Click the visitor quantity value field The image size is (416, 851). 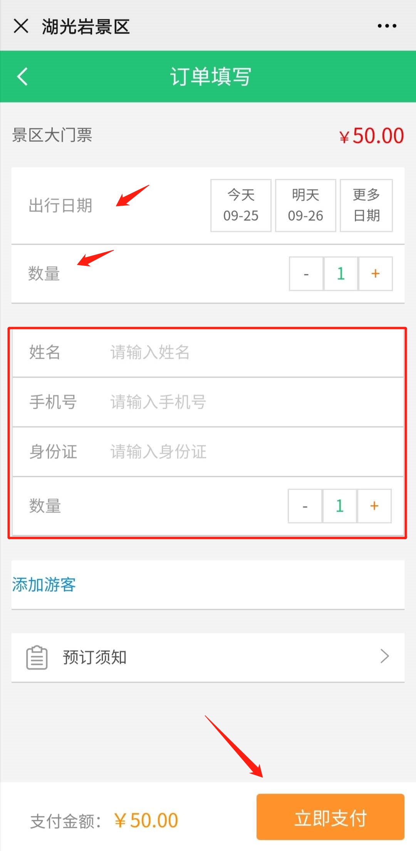coord(340,506)
